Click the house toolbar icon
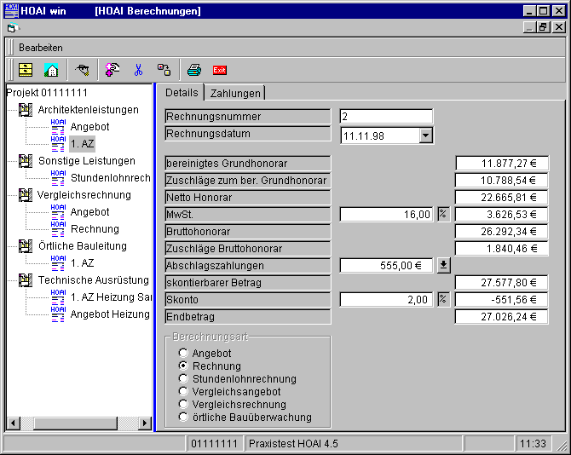The width and height of the screenshot is (571, 455). pyautogui.click(x=51, y=70)
